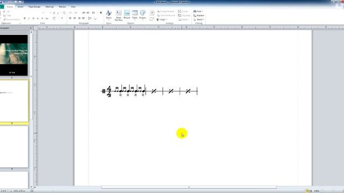Center text in Paragraph group

point(75,18)
